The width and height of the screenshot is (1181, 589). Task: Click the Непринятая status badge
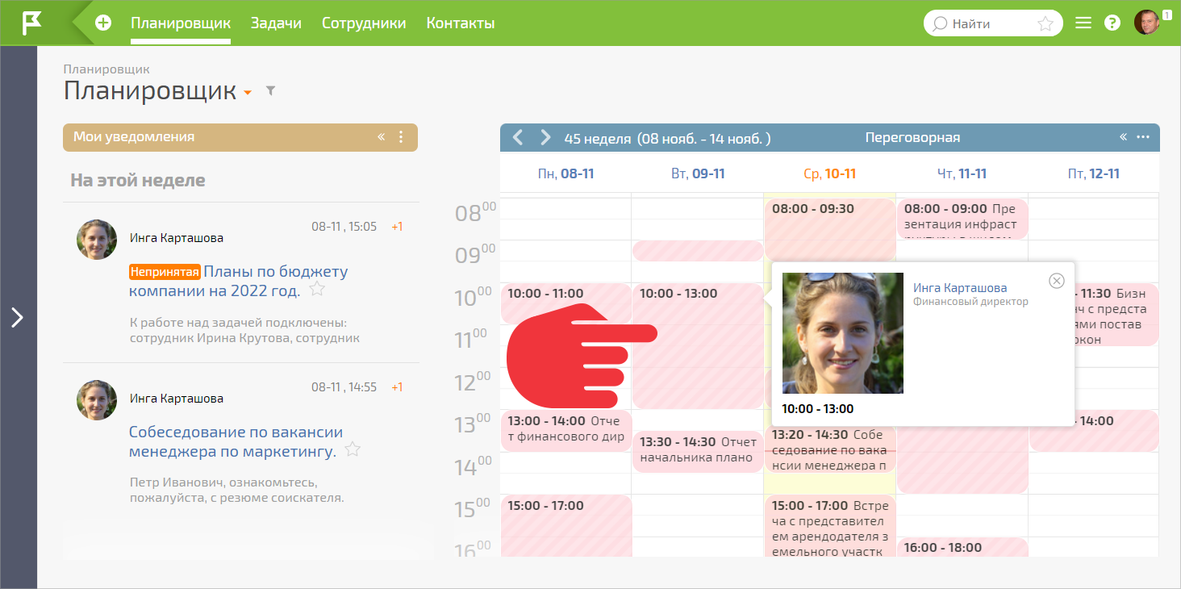165,272
